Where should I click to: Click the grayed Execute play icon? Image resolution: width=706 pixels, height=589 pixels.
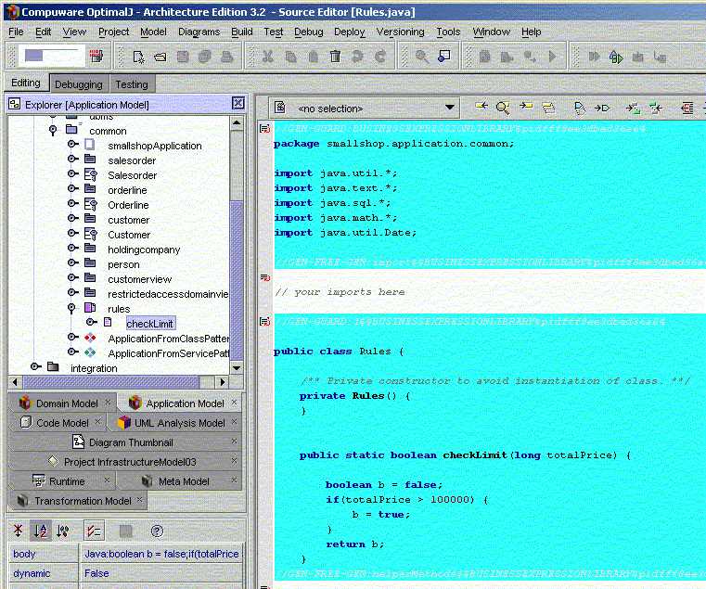(x=552, y=57)
